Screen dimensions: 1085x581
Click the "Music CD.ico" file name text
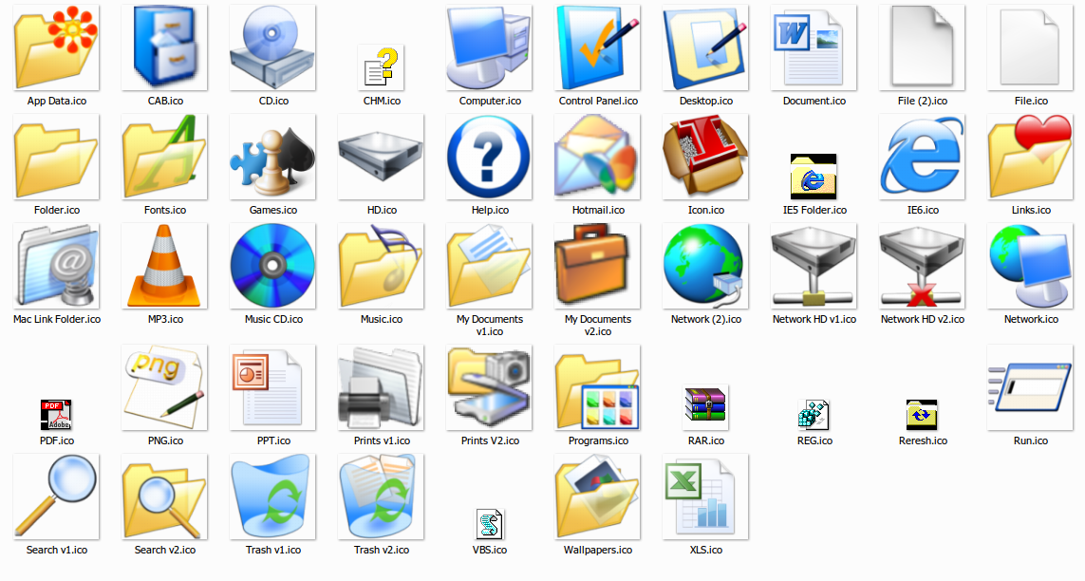tap(273, 320)
